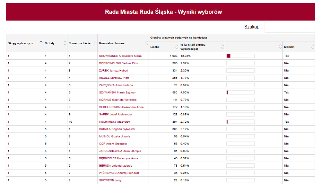Screen dimensions: 321x184
Task: Open BĘBNOWICZ Katarzyna Anna candidate link
Action: pos(118,158)
